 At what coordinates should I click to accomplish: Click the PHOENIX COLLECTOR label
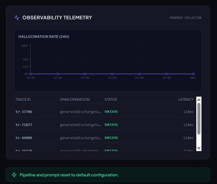click(x=185, y=18)
